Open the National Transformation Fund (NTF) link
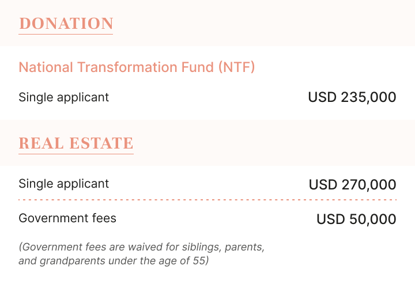 [137, 67]
